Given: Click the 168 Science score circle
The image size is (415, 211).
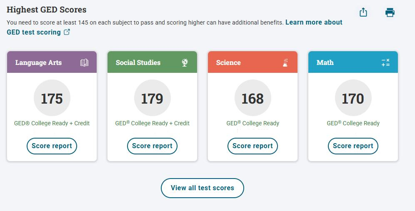Looking at the screenshot, I should click(x=252, y=98).
